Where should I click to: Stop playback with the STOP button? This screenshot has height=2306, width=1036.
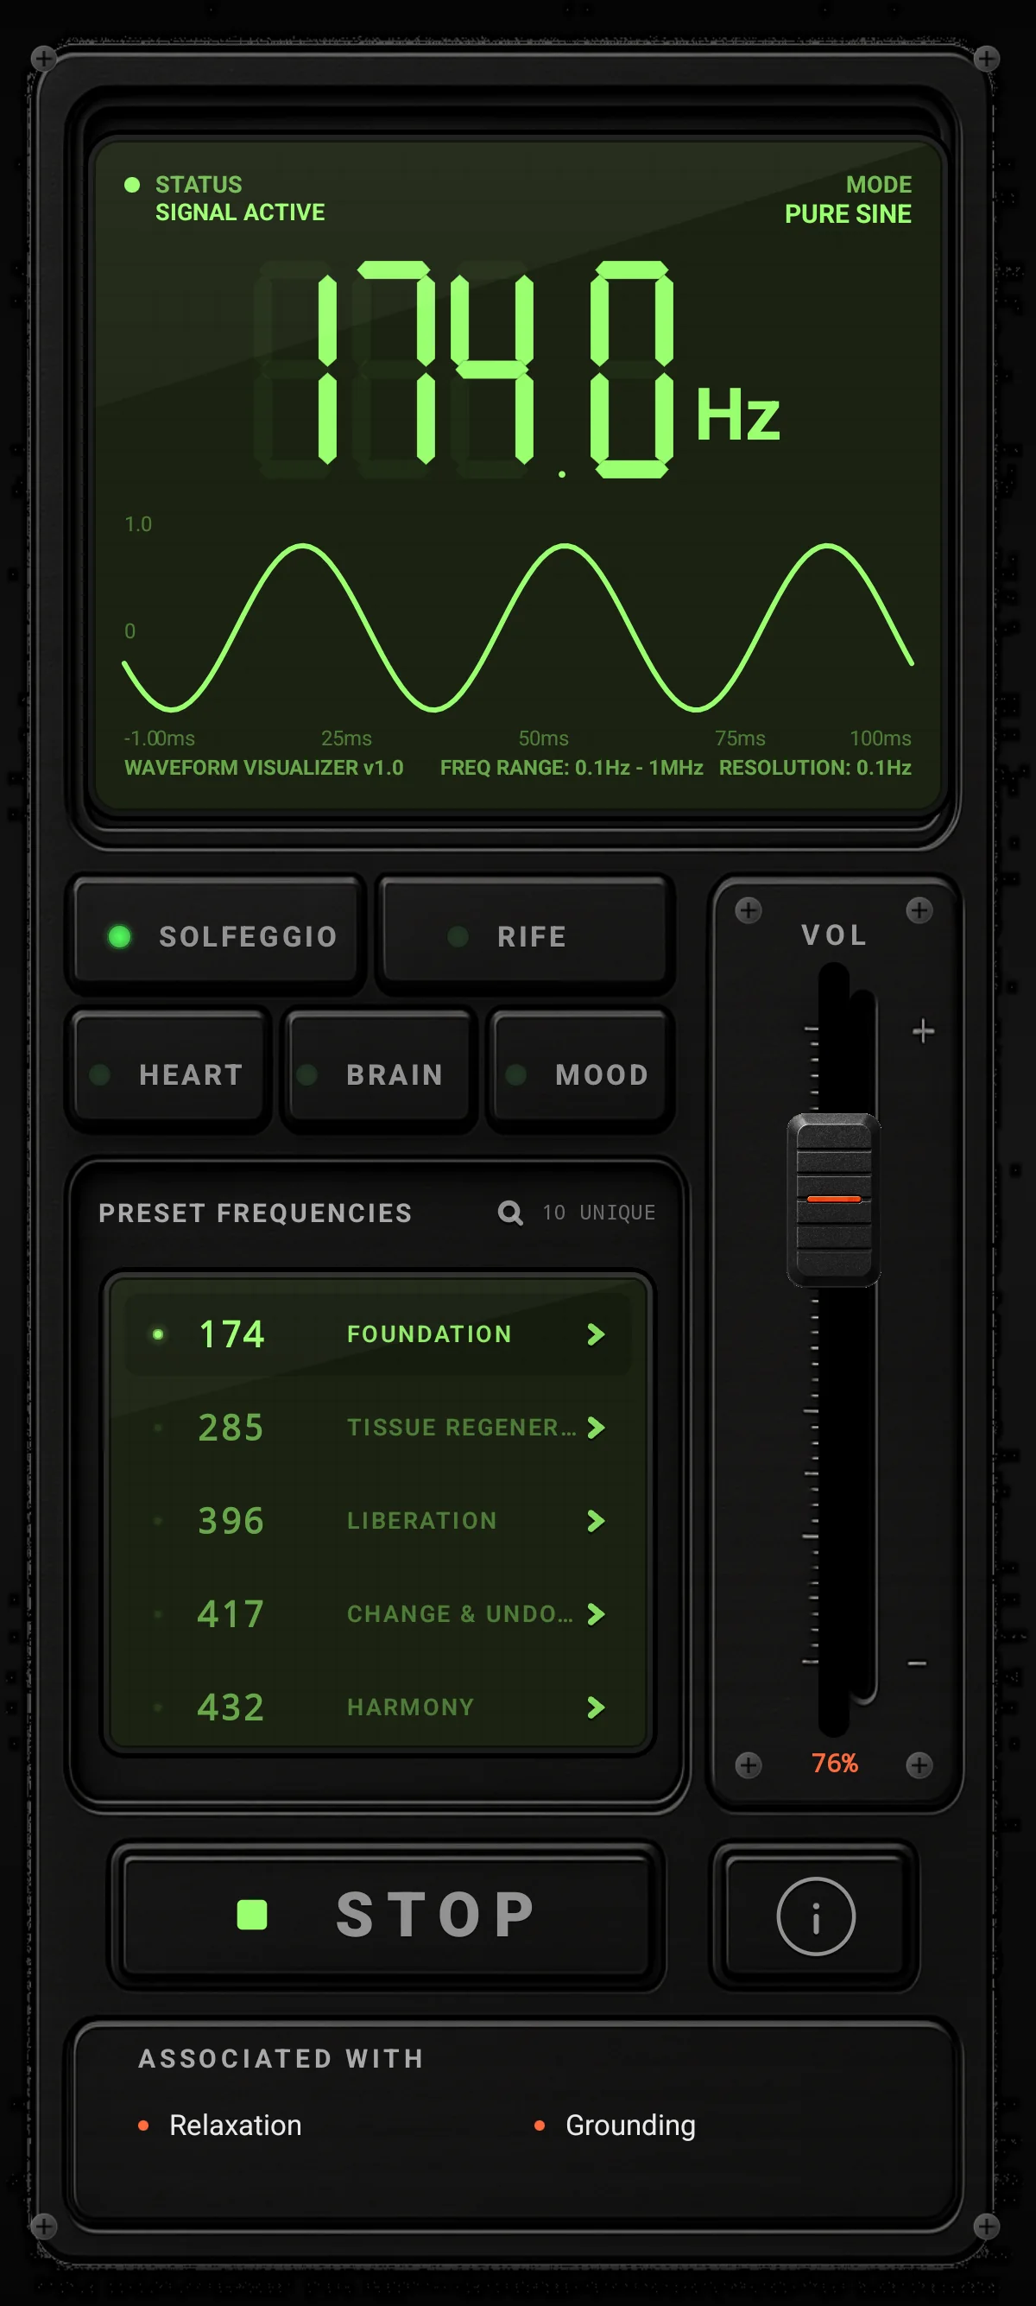387,1916
